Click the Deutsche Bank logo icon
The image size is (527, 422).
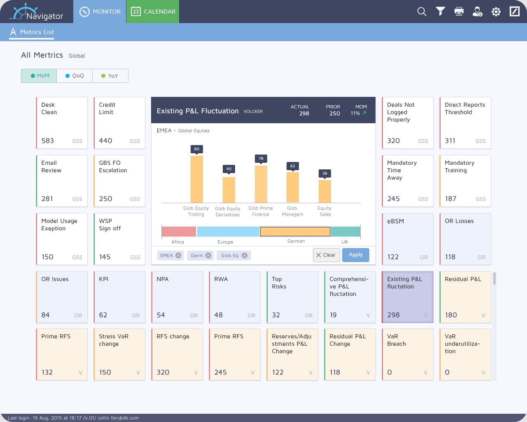515,12
